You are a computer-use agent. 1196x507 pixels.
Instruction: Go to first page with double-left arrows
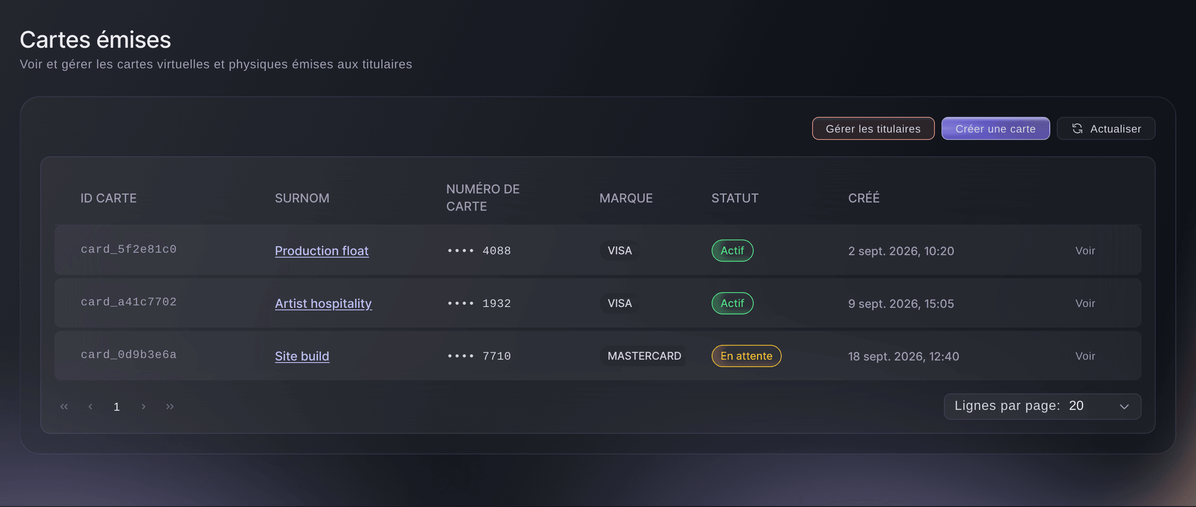pos(64,406)
